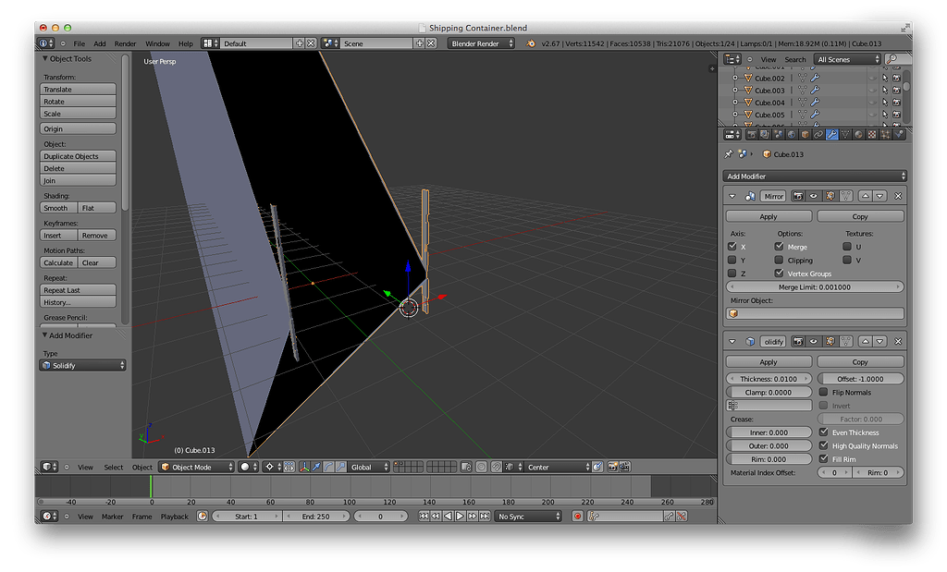Open the Help menu
The height and width of the screenshot is (572, 947).
pyautogui.click(x=185, y=43)
